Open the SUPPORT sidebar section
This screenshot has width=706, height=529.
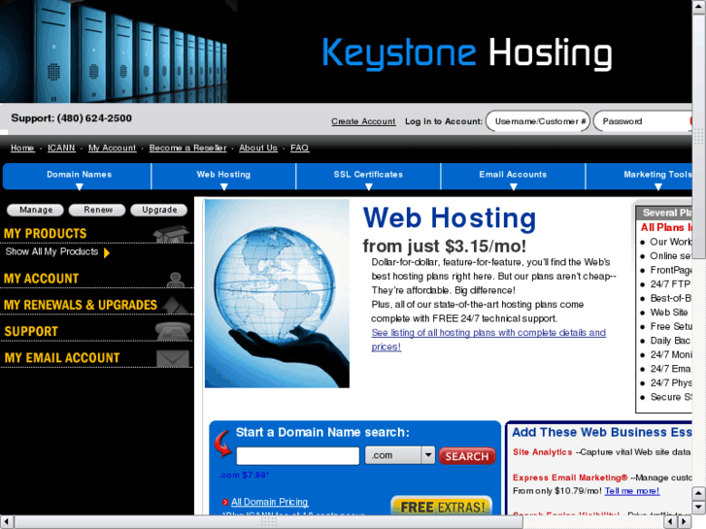point(31,332)
